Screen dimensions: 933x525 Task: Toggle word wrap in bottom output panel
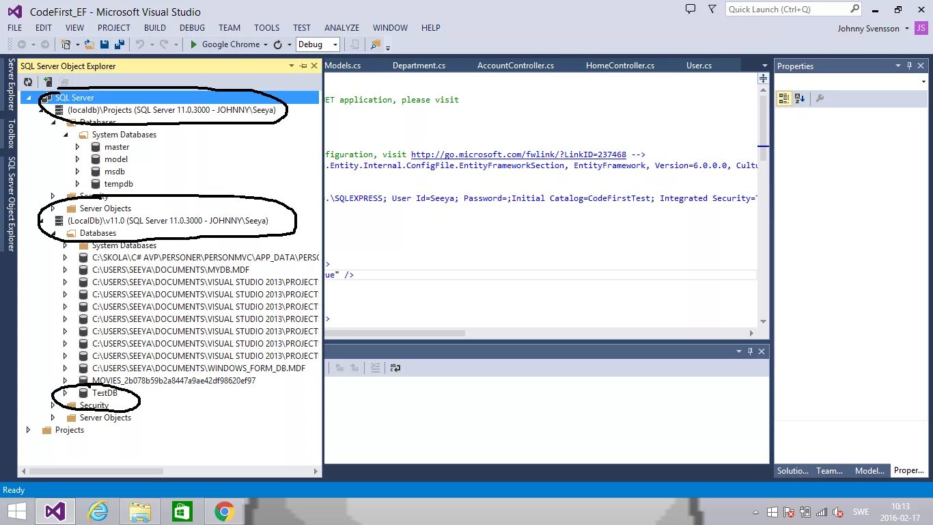click(395, 367)
